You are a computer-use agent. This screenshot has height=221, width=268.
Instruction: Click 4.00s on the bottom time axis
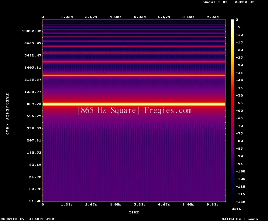click(x=115, y=204)
